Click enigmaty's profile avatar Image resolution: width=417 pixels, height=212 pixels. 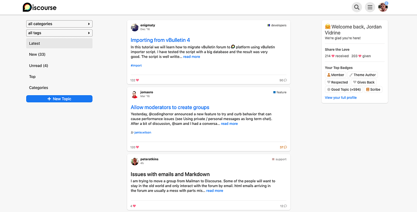click(135, 27)
